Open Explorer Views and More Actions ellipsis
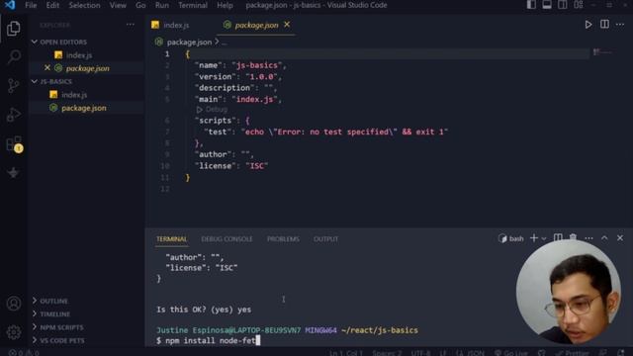633x356 pixels. (x=130, y=25)
